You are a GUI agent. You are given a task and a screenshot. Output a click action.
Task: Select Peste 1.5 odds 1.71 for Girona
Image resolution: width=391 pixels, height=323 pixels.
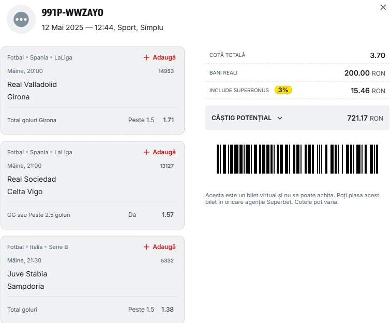point(151,120)
